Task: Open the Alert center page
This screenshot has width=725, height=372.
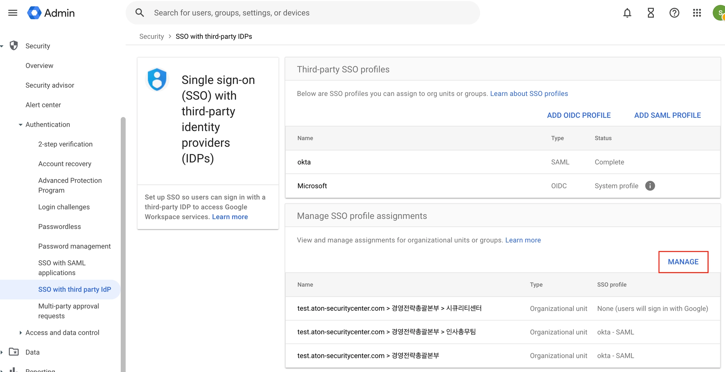Action: point(43,105)
